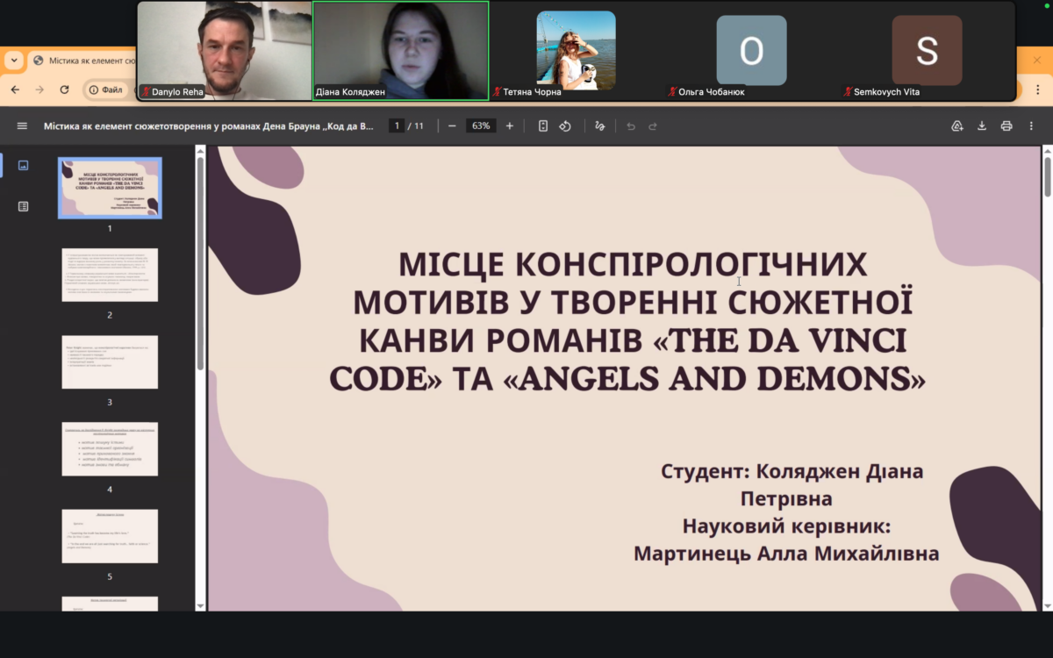Click the zoom in plus icon
Screen dimensions: 1053x658
click(510, 125)
